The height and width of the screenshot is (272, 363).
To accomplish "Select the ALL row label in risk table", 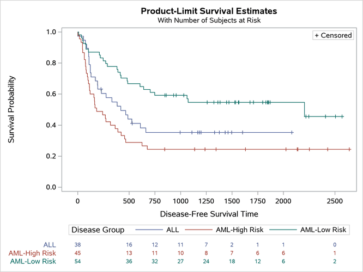I will coord(49,245).
